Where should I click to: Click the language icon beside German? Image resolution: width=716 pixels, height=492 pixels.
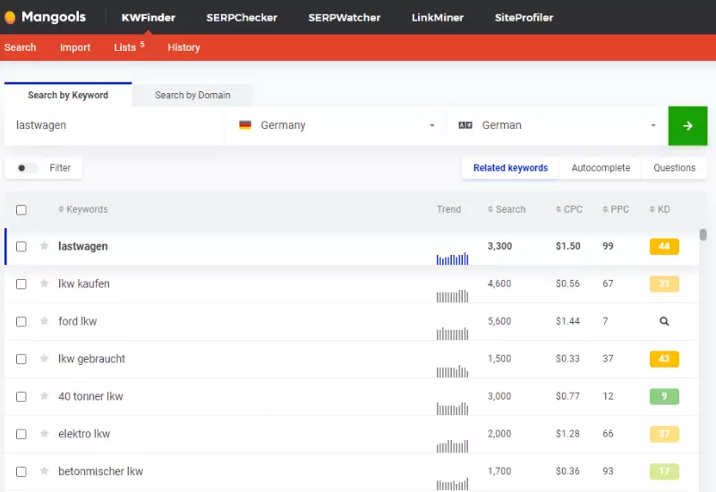[x=465, y=125]
